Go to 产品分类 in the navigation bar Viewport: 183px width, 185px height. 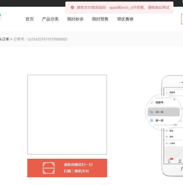50,19
